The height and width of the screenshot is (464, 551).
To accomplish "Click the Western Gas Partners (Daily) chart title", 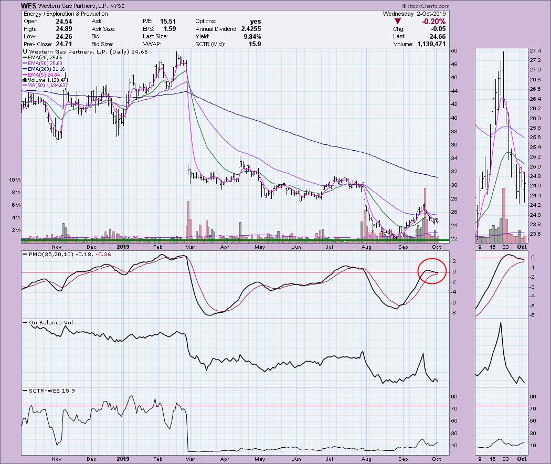I will tap(86, 51).
